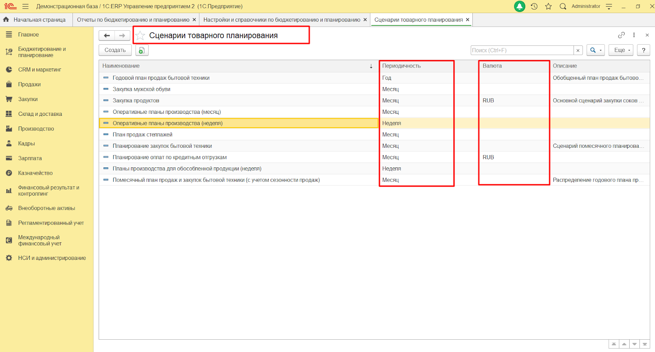Open the Производство section

(36, 129)
